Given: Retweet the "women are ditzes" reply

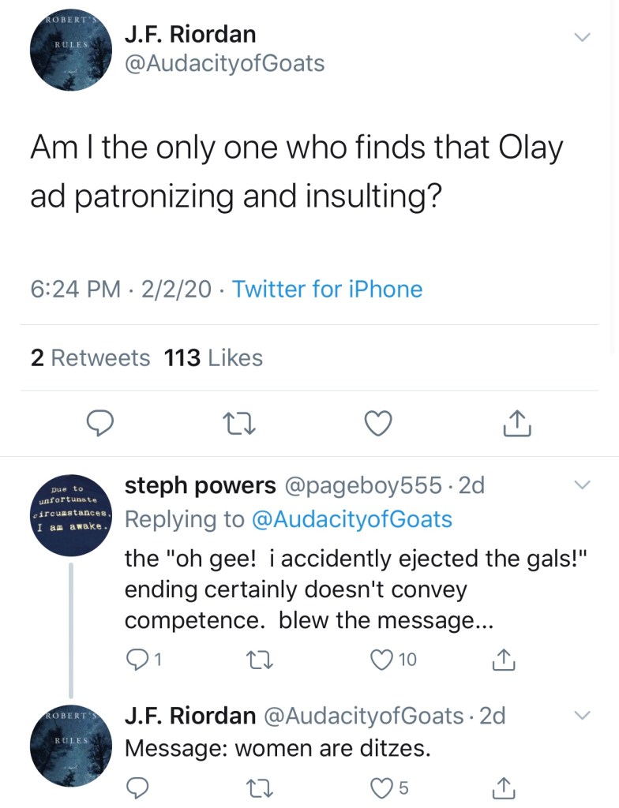Looking at the screenshot, I should 258,787.
